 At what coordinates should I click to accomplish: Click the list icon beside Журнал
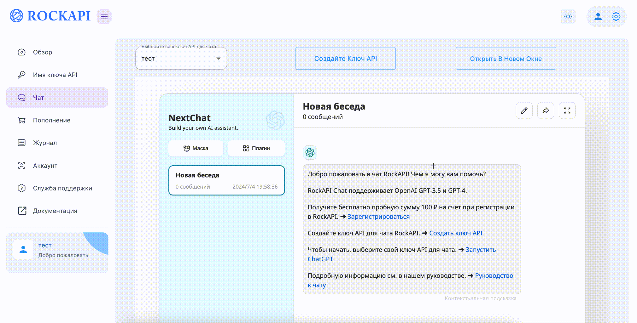(21, 143)
